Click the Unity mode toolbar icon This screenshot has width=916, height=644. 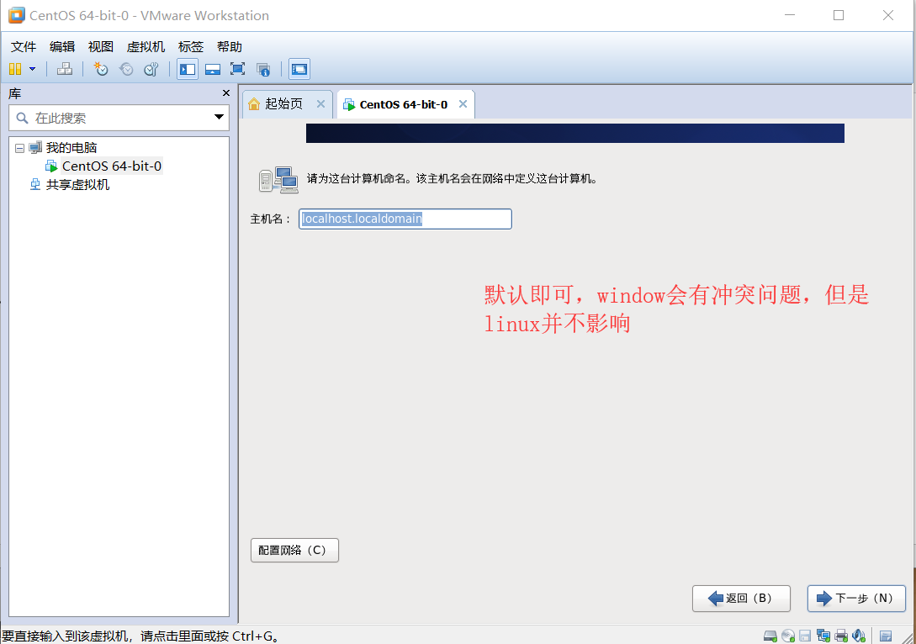(x=263, y=69)
